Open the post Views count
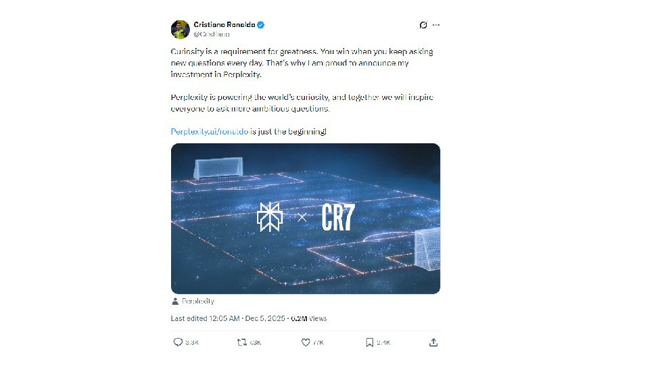664x367 pixels. point(309,318)
